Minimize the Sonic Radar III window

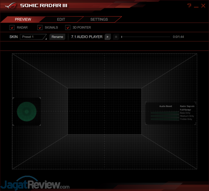(196, 7)
